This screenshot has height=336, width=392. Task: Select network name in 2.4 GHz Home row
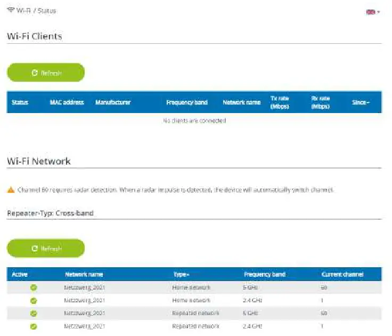click(x=84, y=300)
